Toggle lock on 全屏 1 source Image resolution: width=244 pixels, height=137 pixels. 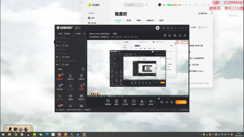tap(60, 65)
